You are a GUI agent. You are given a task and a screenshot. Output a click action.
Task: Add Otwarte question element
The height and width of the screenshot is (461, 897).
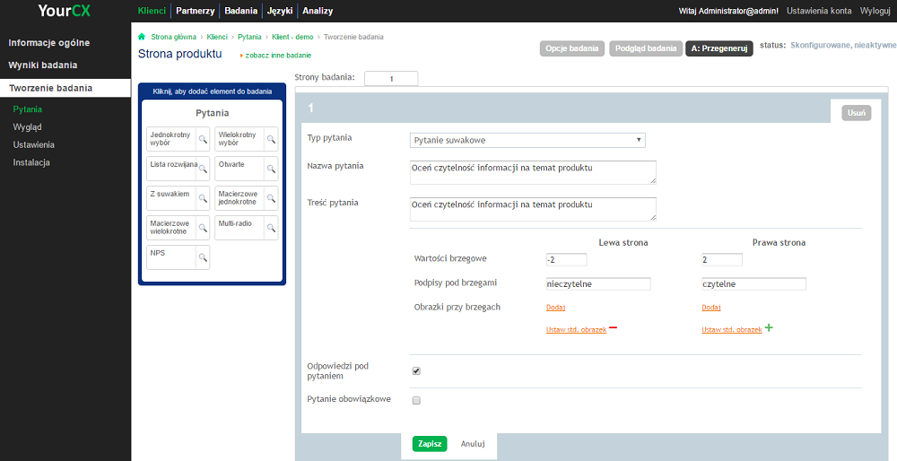point(239,169)
